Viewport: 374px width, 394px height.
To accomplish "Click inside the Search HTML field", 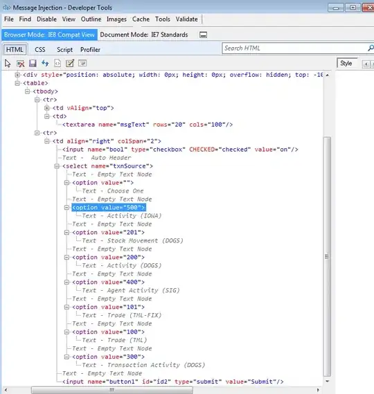I will [294, 48].
